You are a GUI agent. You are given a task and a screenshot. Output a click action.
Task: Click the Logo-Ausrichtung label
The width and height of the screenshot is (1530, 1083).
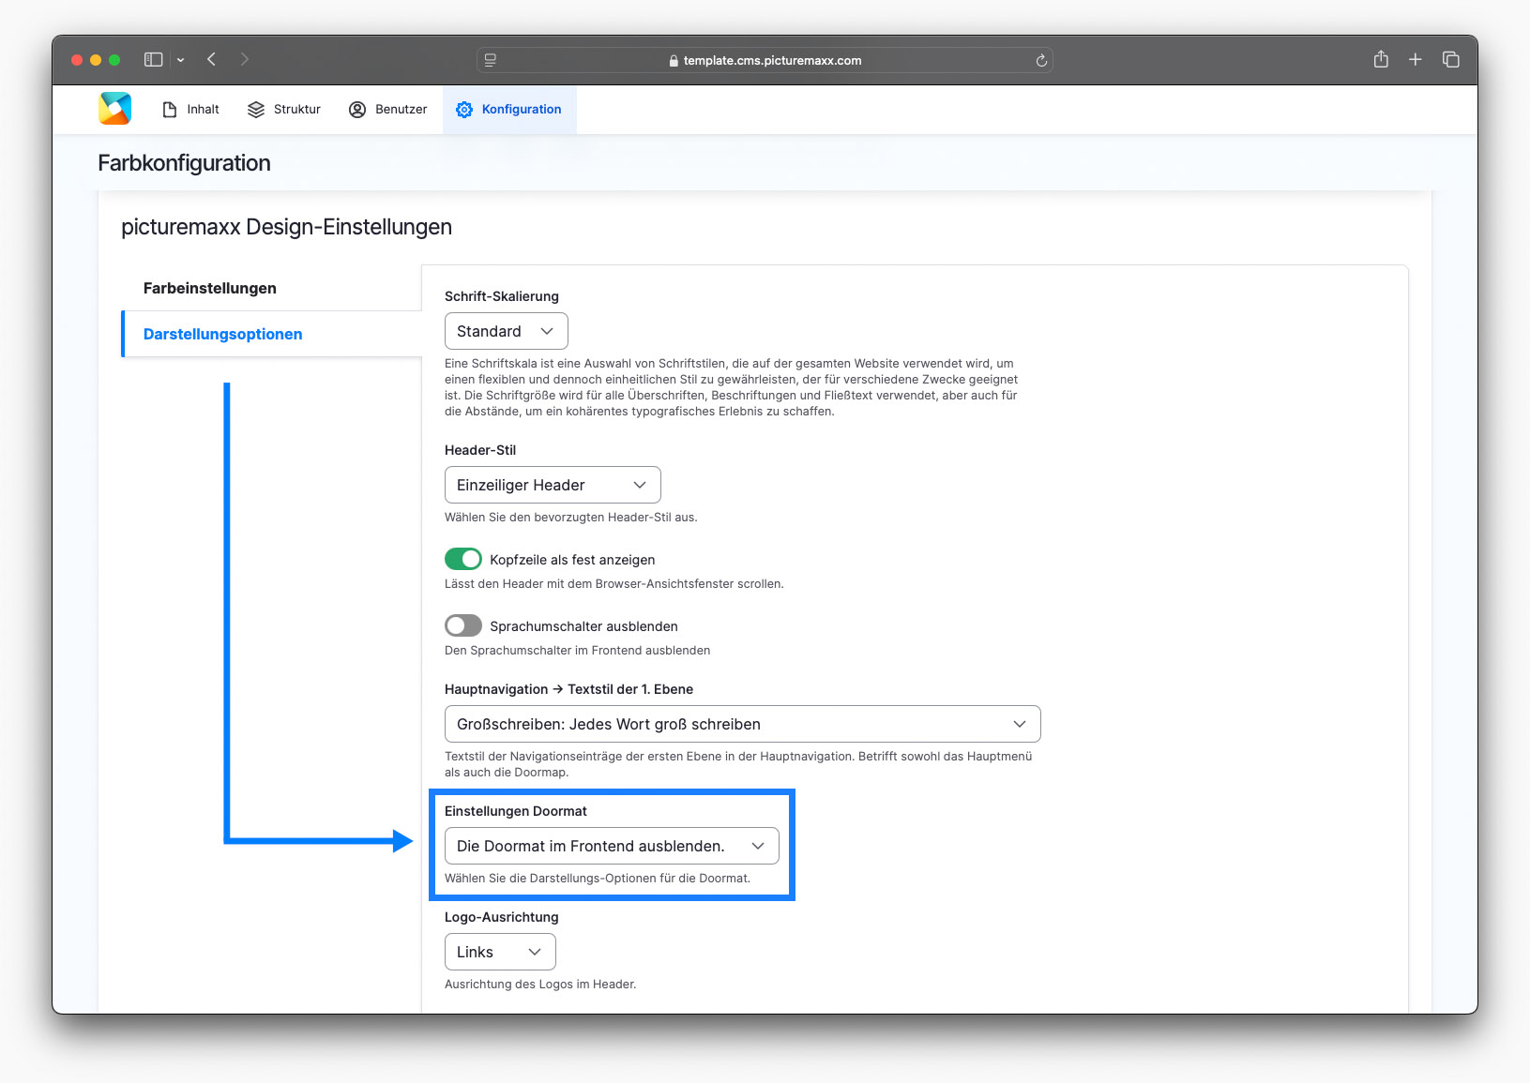[502, 917]
